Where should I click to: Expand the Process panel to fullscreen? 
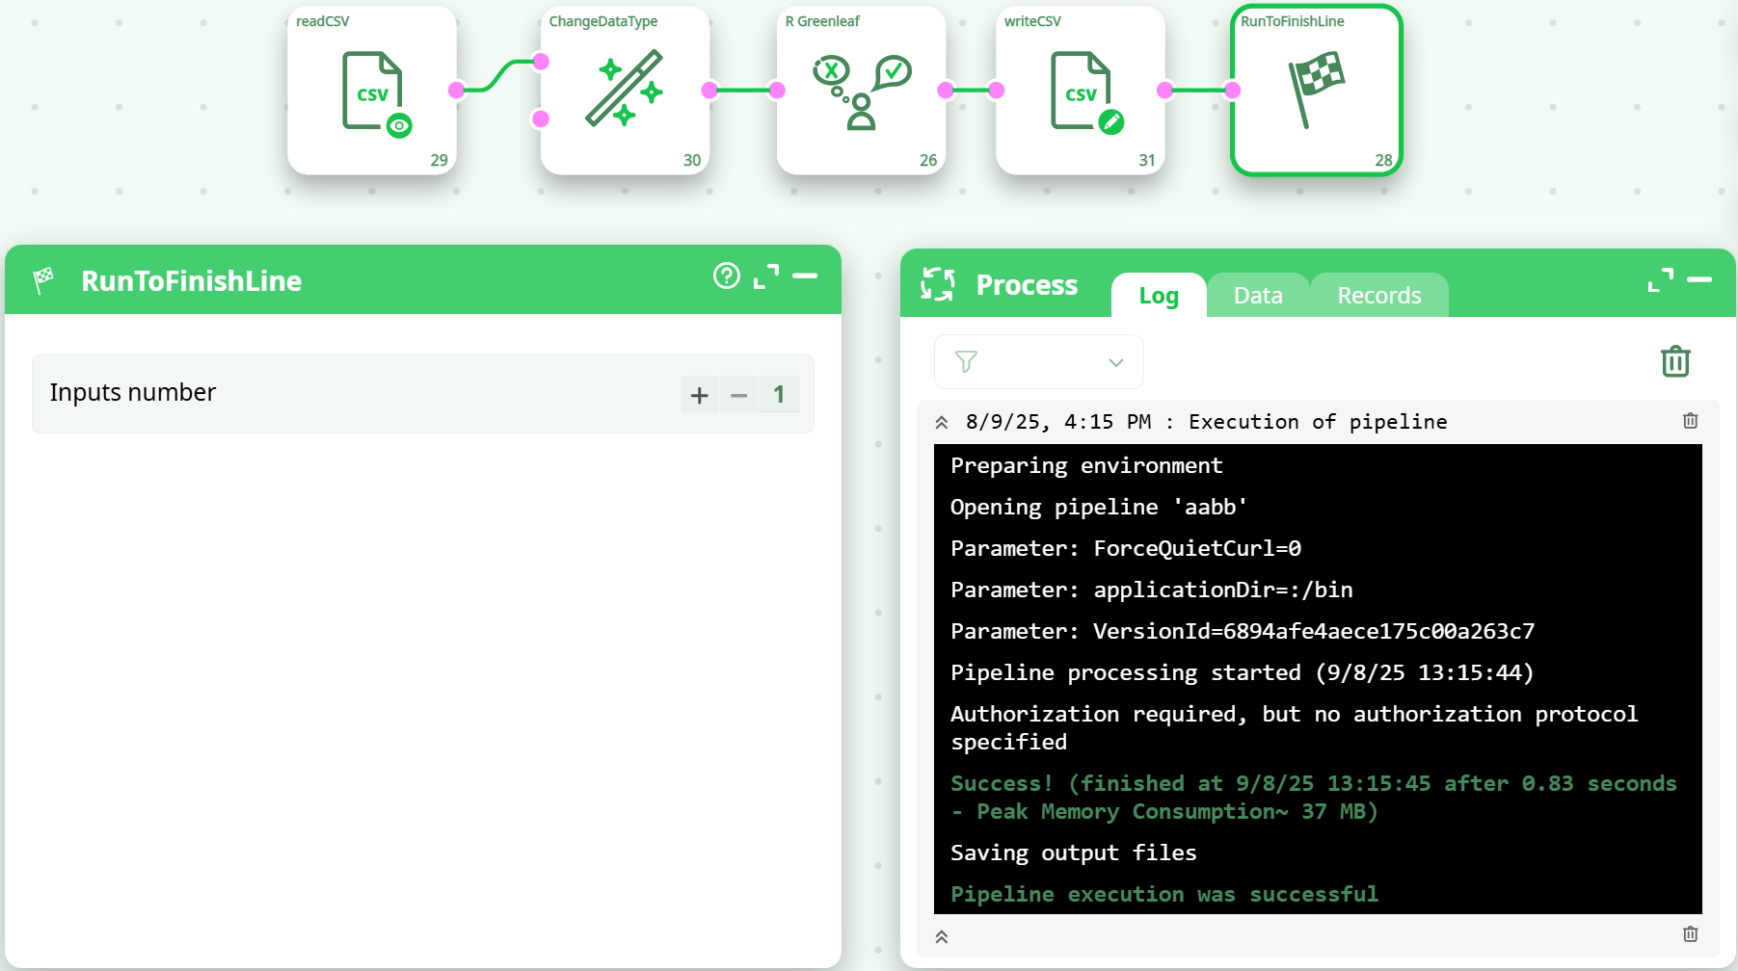coord(1660,280)
